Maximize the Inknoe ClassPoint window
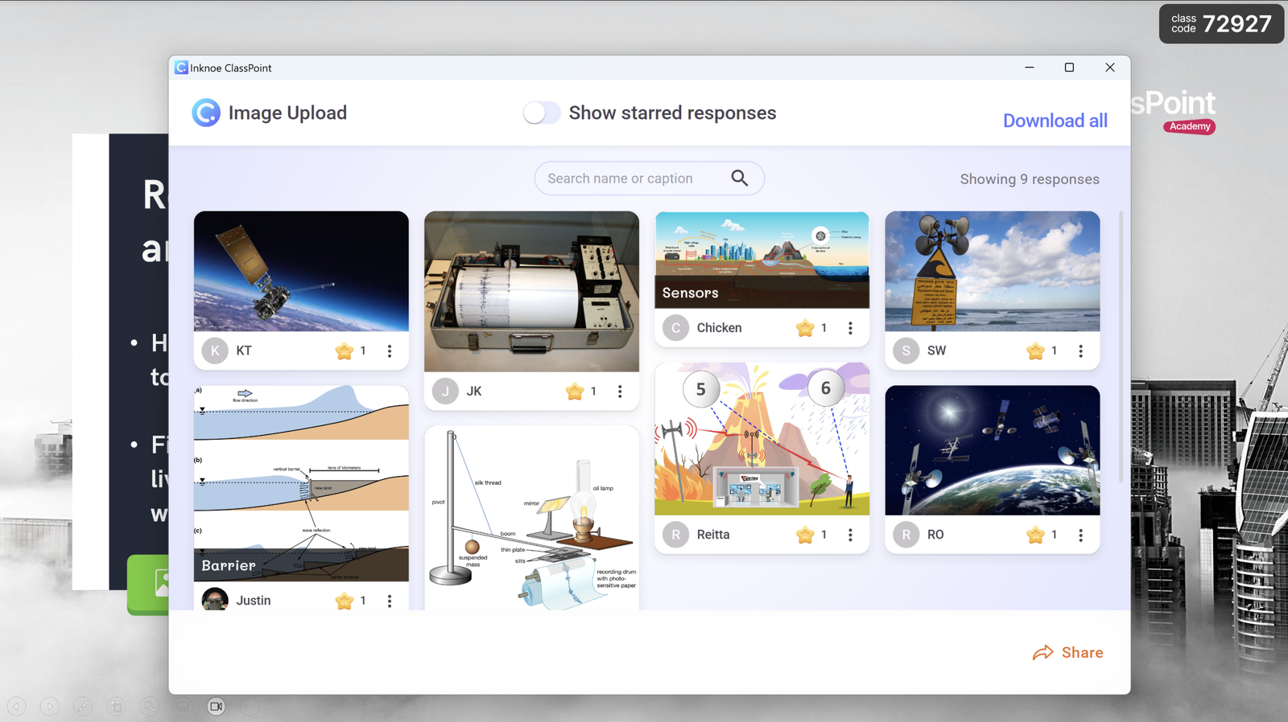This screenshot has width=1288, height=722. point(1069,68)
